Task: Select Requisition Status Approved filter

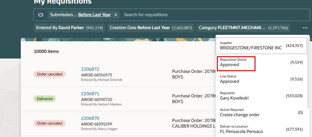Action: (261, 62)
